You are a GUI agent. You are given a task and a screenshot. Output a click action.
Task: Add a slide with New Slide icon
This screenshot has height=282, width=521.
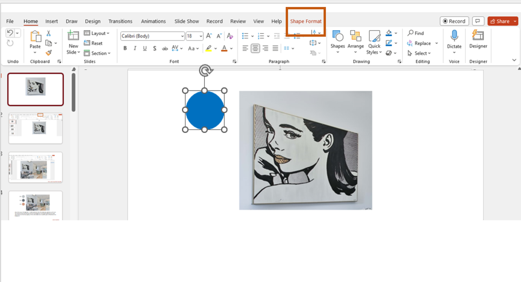[x=73, y=36]
